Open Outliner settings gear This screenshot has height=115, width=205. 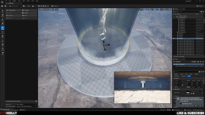pos(203,11)
